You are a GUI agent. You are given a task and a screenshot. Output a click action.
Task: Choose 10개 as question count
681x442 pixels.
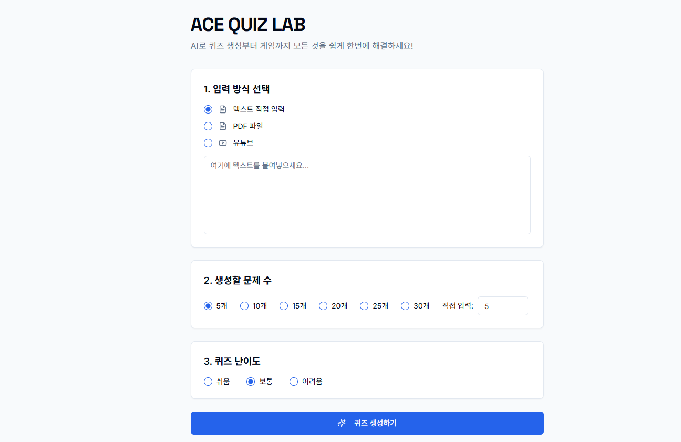244,305
